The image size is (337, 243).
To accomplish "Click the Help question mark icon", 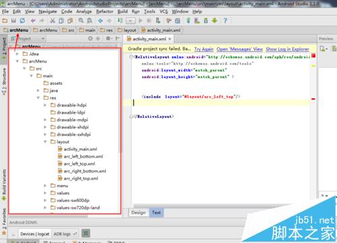I will [225, 21].
